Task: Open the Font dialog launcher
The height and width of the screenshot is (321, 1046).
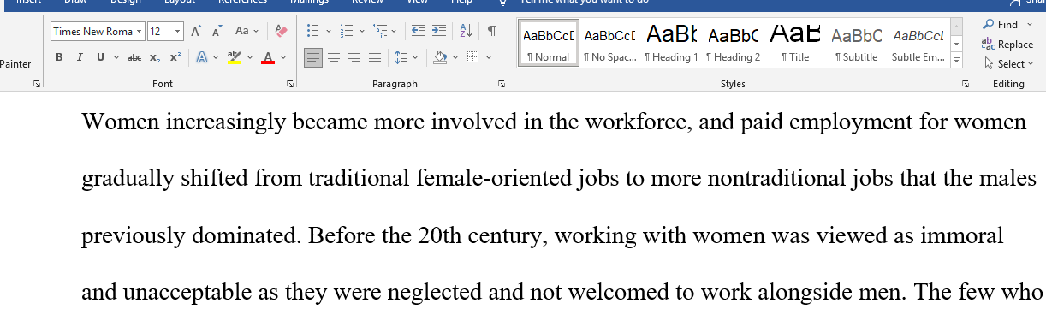Action: [x=290, y=84]
